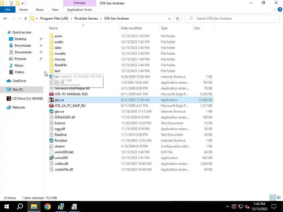
Task: Go to Program Files (x86) breadcrumb
Action: [x=54, y=18]
